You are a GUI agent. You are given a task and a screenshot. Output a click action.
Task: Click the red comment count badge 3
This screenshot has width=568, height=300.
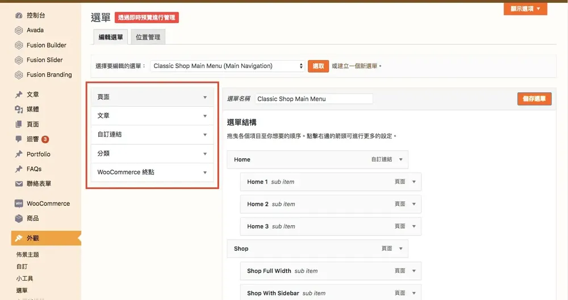pyautogui.click(x=45, y=139)
